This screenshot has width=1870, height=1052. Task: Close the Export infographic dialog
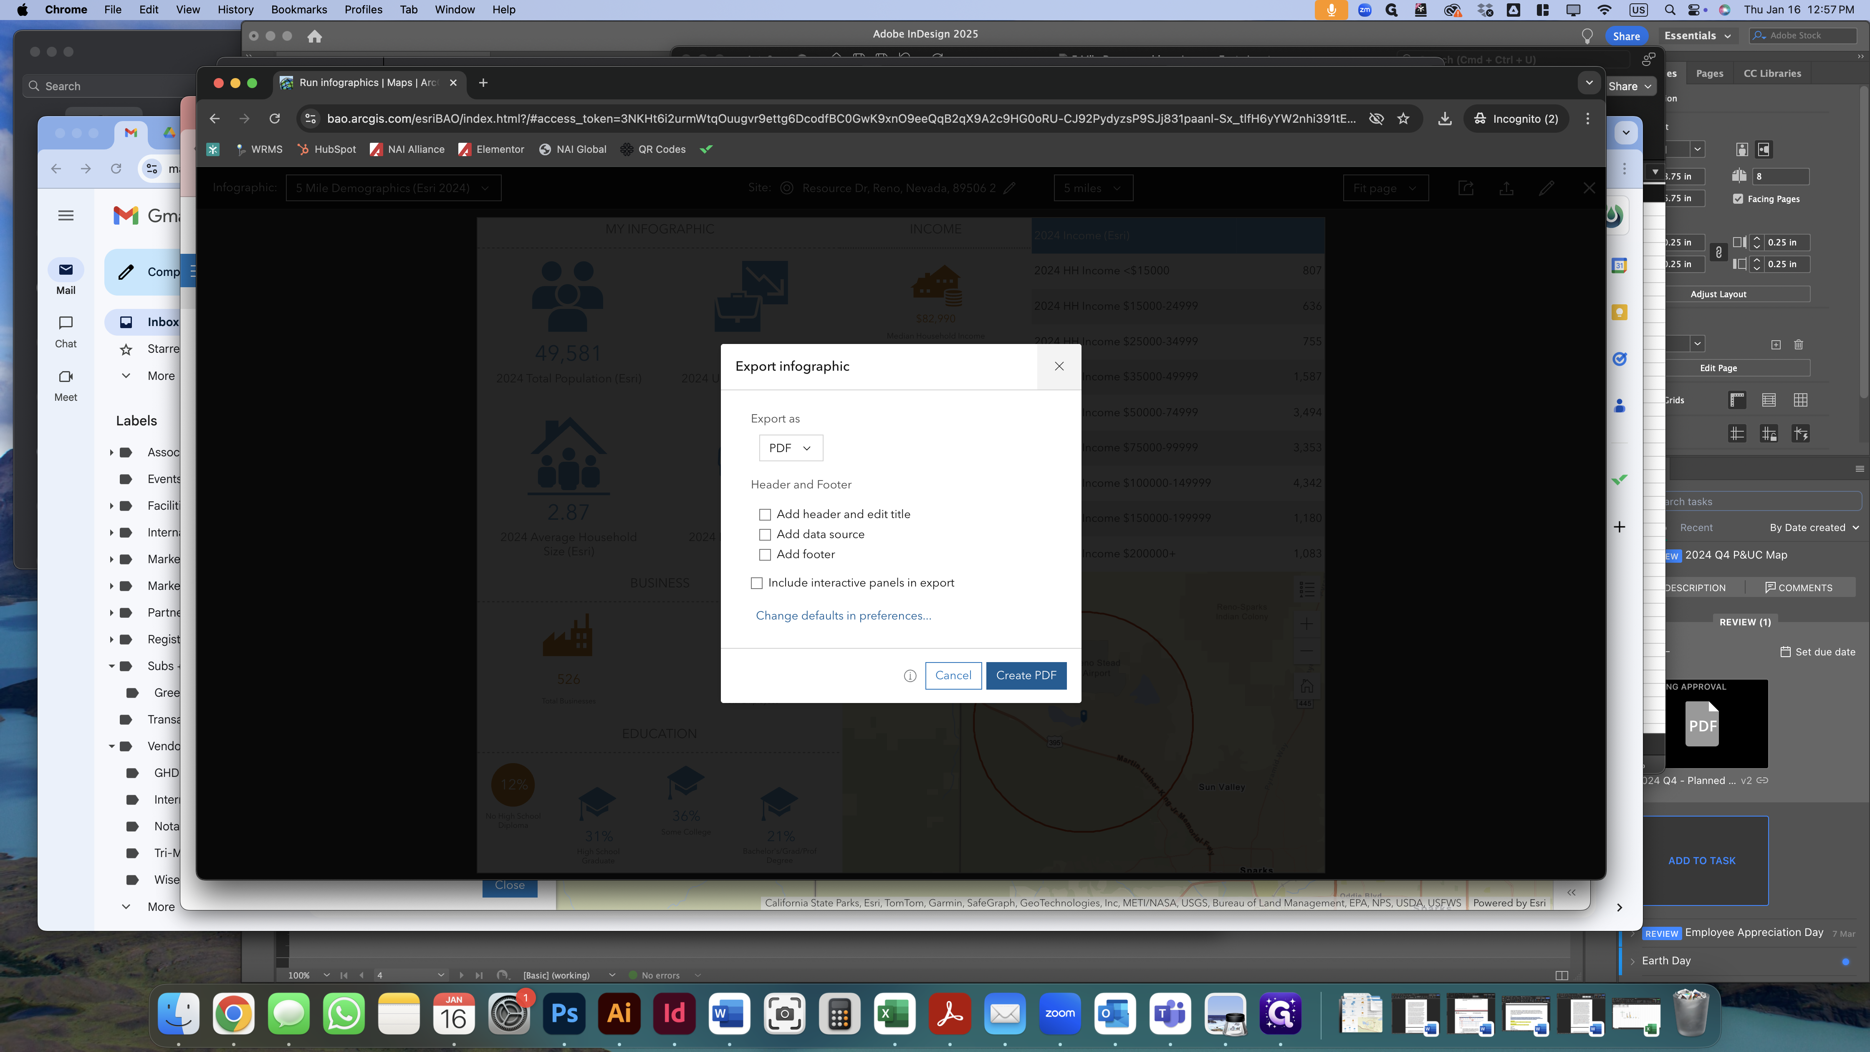coord(1059,367)
